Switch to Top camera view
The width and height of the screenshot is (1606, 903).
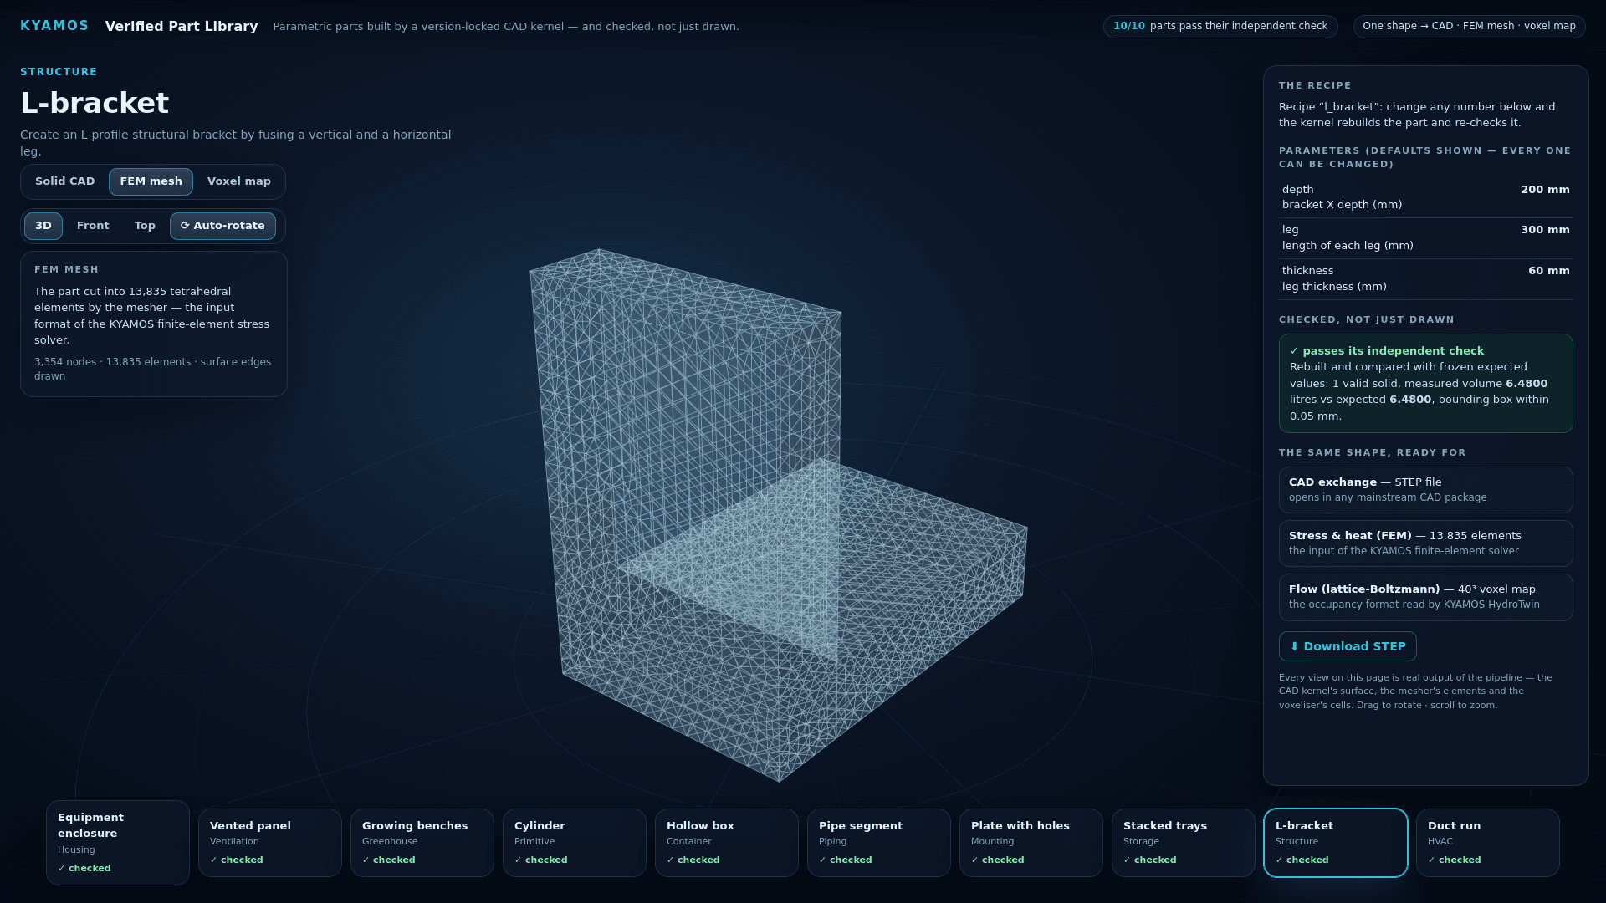point(145,226)
